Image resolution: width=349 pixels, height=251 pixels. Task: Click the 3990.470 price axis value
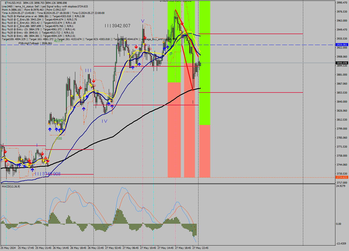pos(342,2)
